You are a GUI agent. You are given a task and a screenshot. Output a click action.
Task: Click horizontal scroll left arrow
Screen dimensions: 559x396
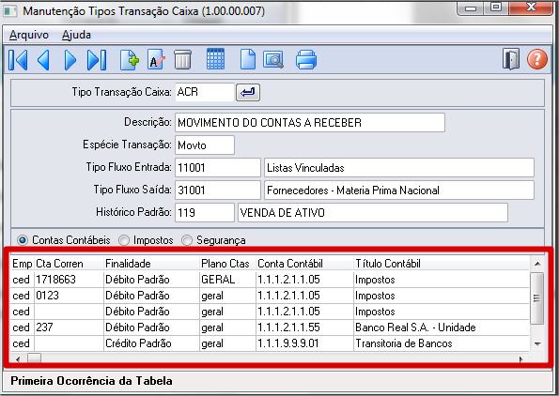18,359
